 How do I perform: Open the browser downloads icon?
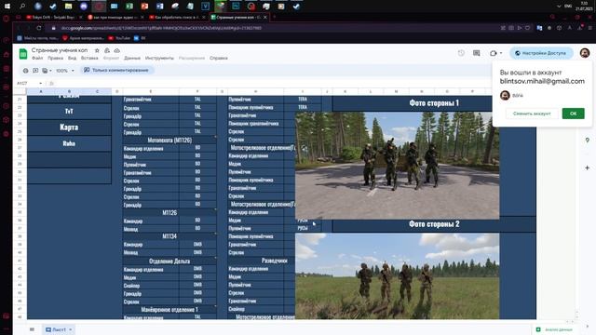pos(579,28)
